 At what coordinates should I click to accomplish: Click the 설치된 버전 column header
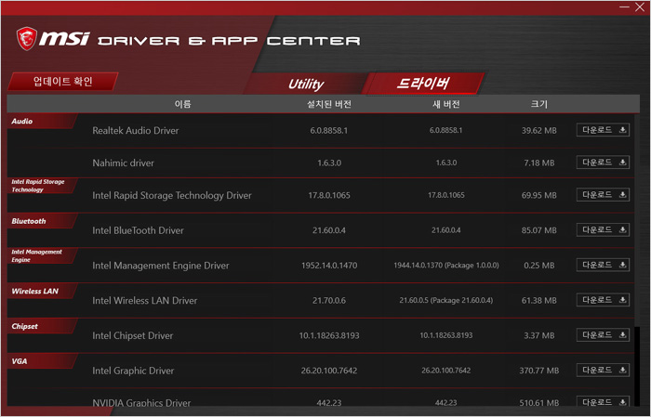[x=329, y=104]
